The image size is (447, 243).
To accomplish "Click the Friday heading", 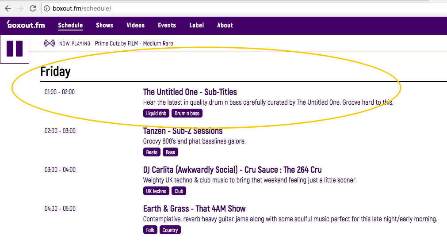I will 55,72.
